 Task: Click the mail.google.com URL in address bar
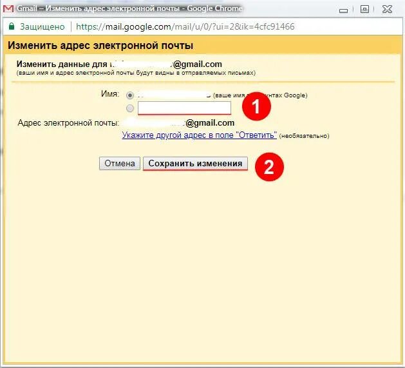pos(185,26)
